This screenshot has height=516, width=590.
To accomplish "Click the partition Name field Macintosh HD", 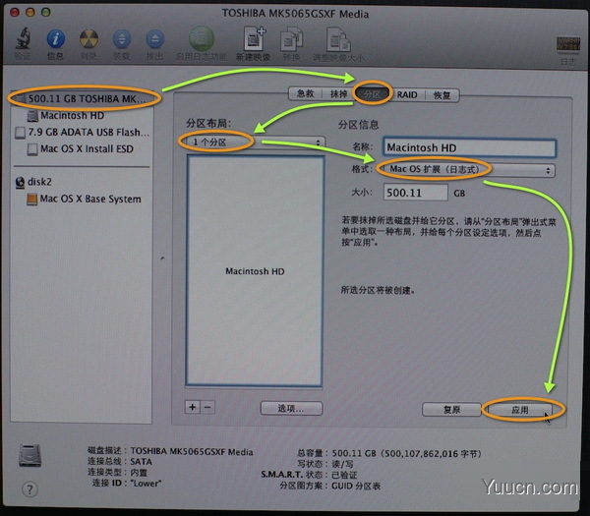I will [x=469, y=147].
